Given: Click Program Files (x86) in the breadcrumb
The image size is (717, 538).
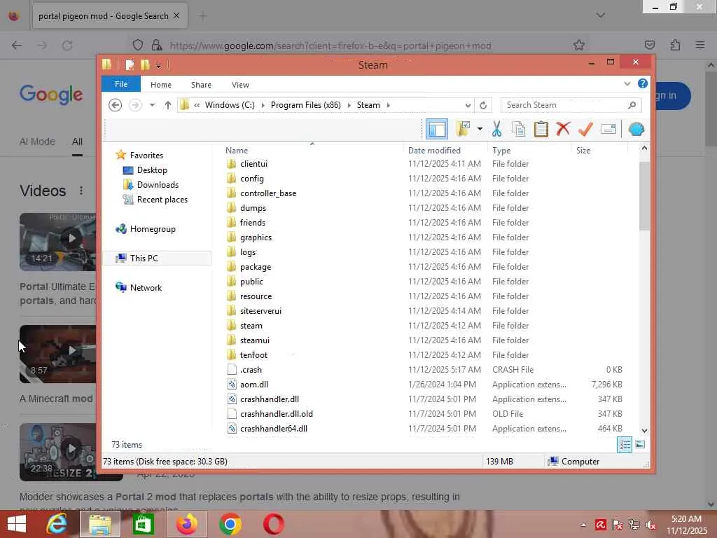Looking at the screenshot, I should click(305, 105).
